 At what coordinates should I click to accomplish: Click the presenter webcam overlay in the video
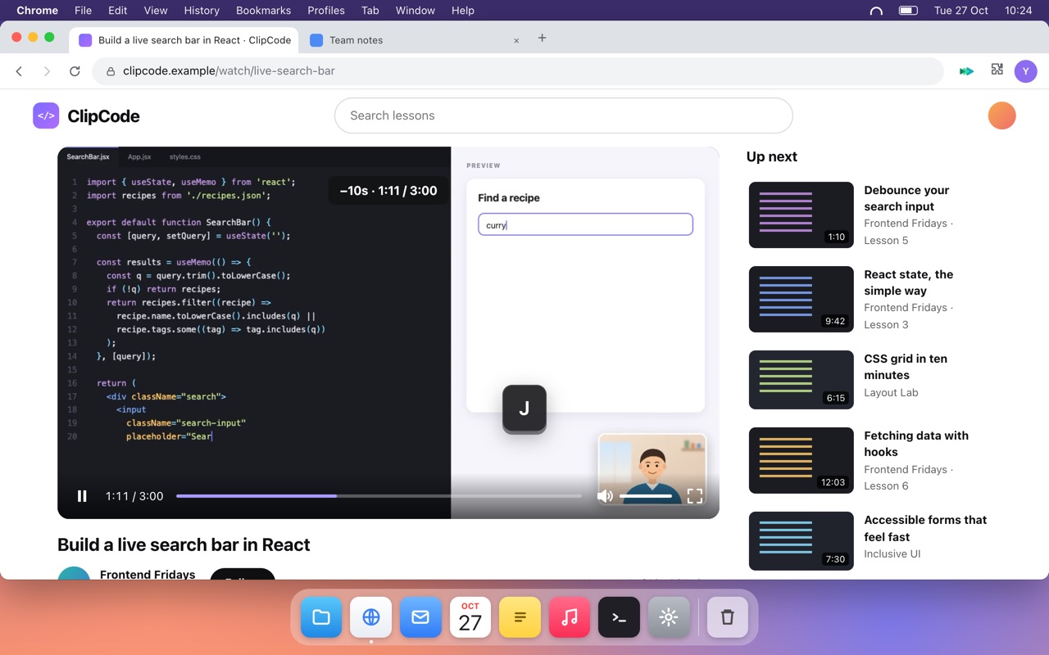[652, 469]
